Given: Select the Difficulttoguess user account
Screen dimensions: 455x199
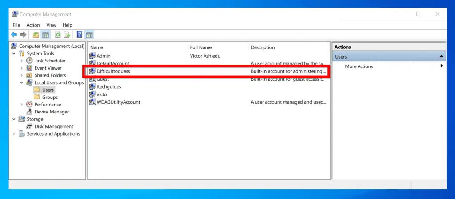Looking at the screenshot, I should tap(113, 71).
